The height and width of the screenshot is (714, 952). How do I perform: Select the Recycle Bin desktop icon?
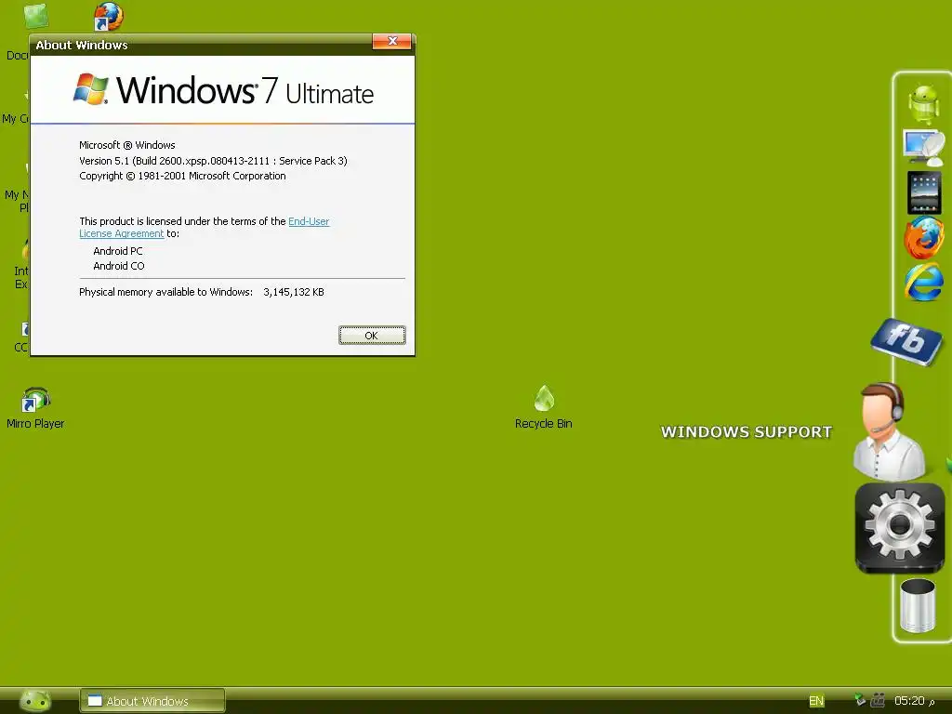[543, 407]
